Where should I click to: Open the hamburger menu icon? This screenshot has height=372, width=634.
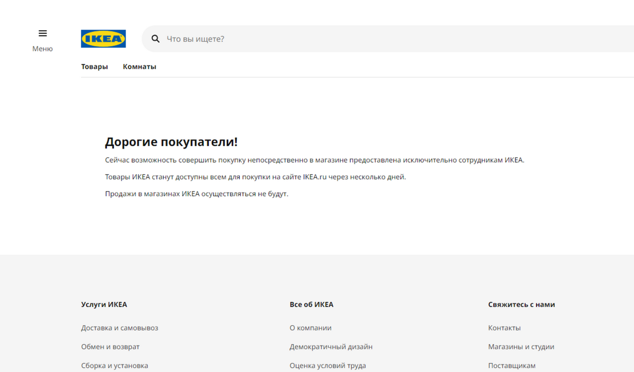(x=43, y=33)
